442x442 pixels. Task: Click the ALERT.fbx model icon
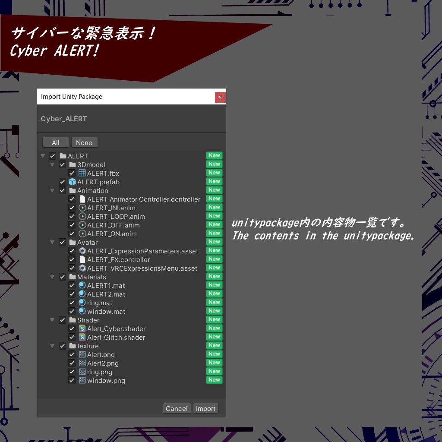(x=82, y=173)
